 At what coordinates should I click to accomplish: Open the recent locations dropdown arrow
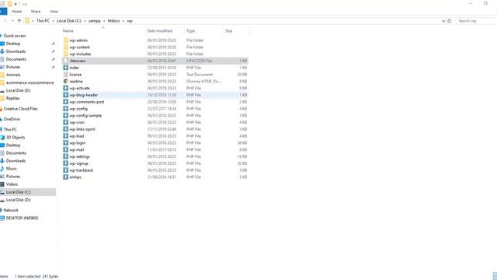tap(12, 21)
